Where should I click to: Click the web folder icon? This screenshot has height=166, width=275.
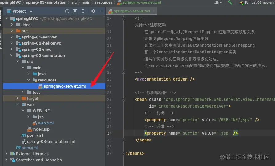click(24, 105)
